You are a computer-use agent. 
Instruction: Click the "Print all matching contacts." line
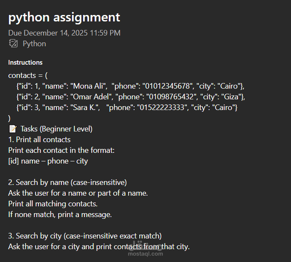pos(53,204)
